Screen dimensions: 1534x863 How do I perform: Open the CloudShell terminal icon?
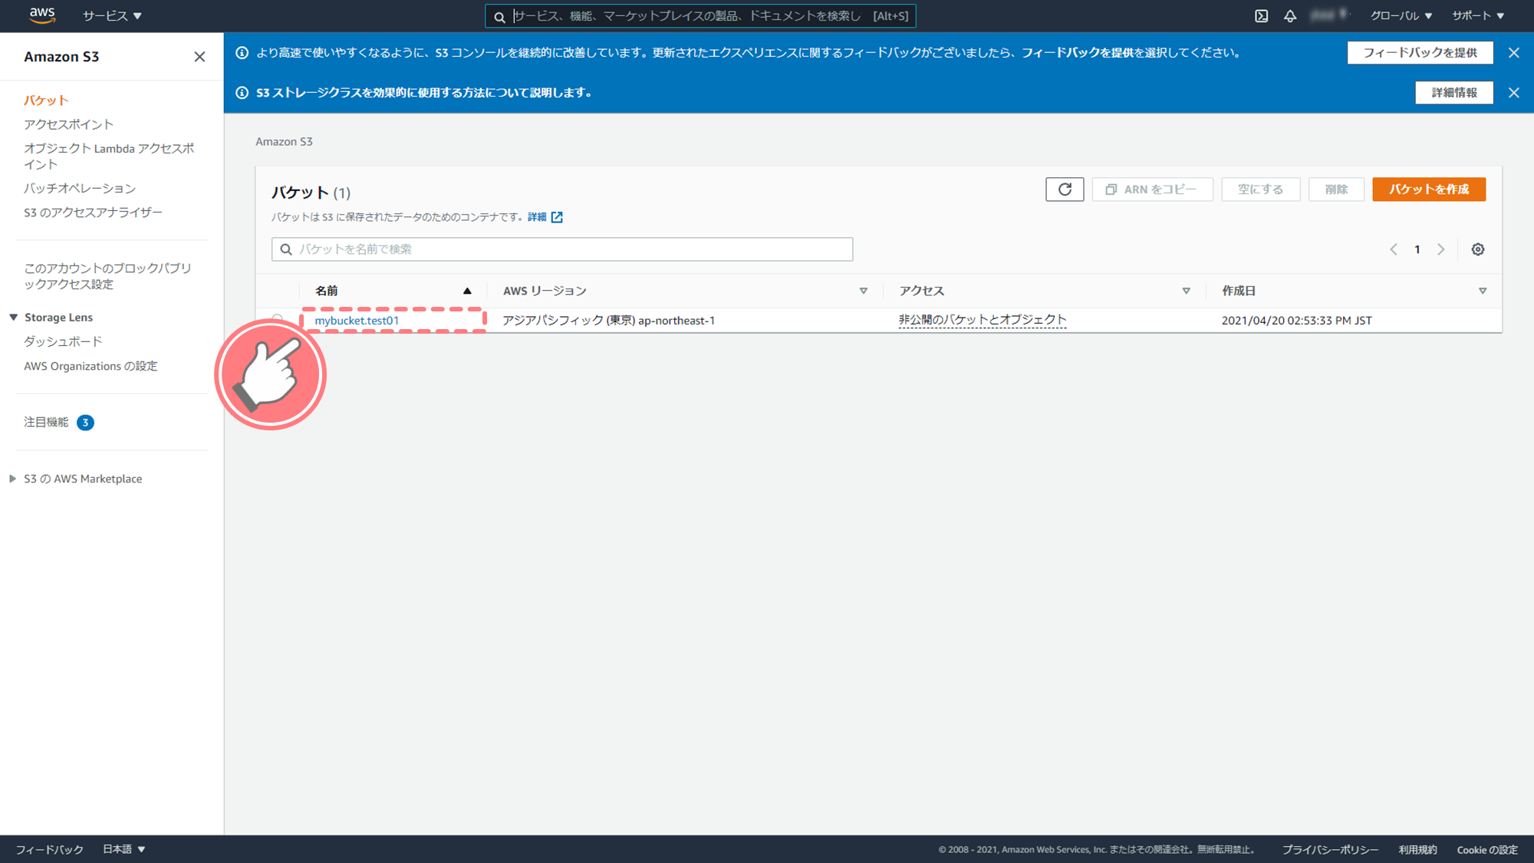1262,16
